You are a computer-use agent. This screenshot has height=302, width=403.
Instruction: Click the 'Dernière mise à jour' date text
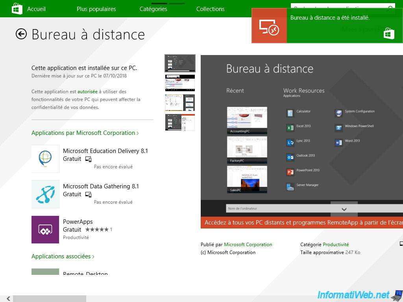click(79, 76)
